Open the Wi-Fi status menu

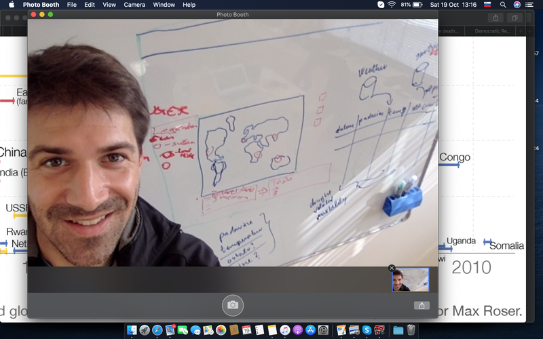click(392, 5)
